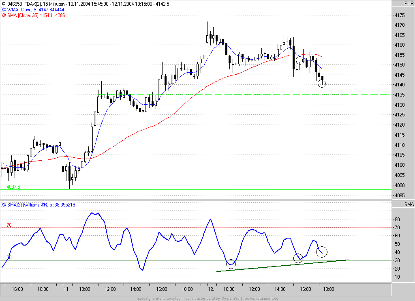Click the XX marker beside WMA legend
The image size is (415, 301).
pyautogui.click(x=4, y=10)
